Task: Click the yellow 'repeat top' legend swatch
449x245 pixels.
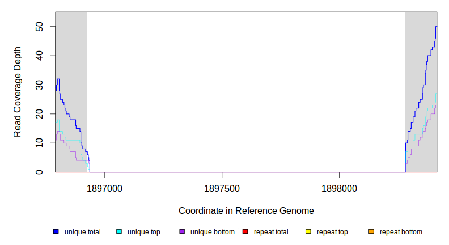Action: tap(308, 232)
